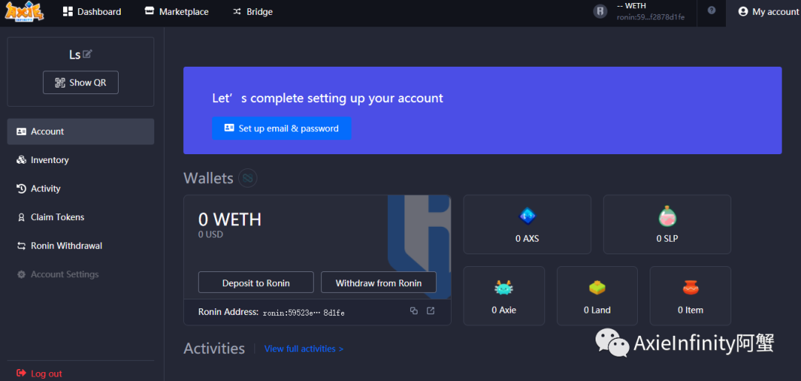This screenshot has height=381, width=801.
Task: Open Ronin address in explorer
Action: point(431,311)
